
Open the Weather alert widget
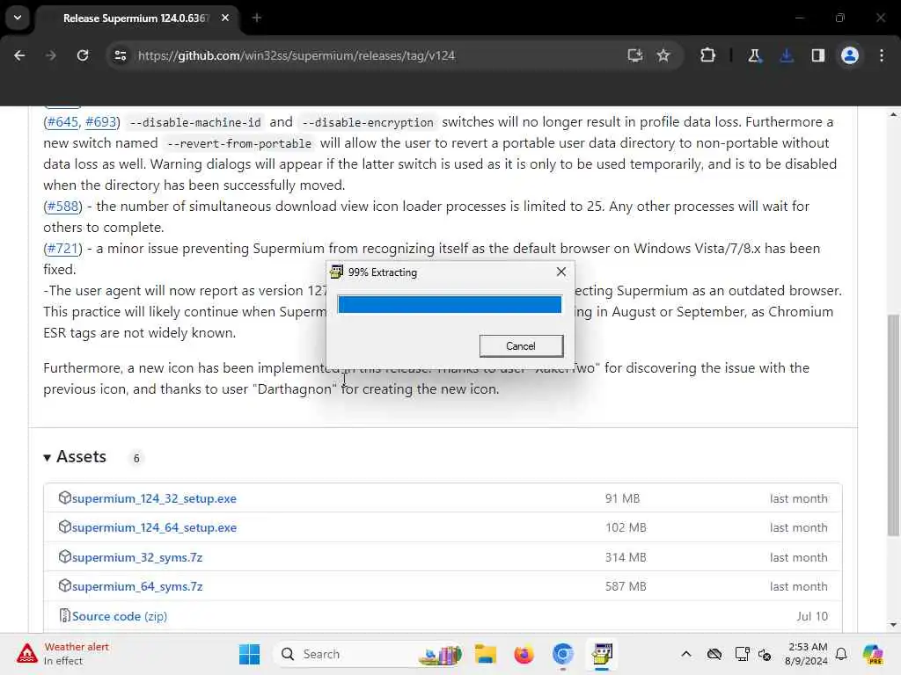click(x=62, y=654)
